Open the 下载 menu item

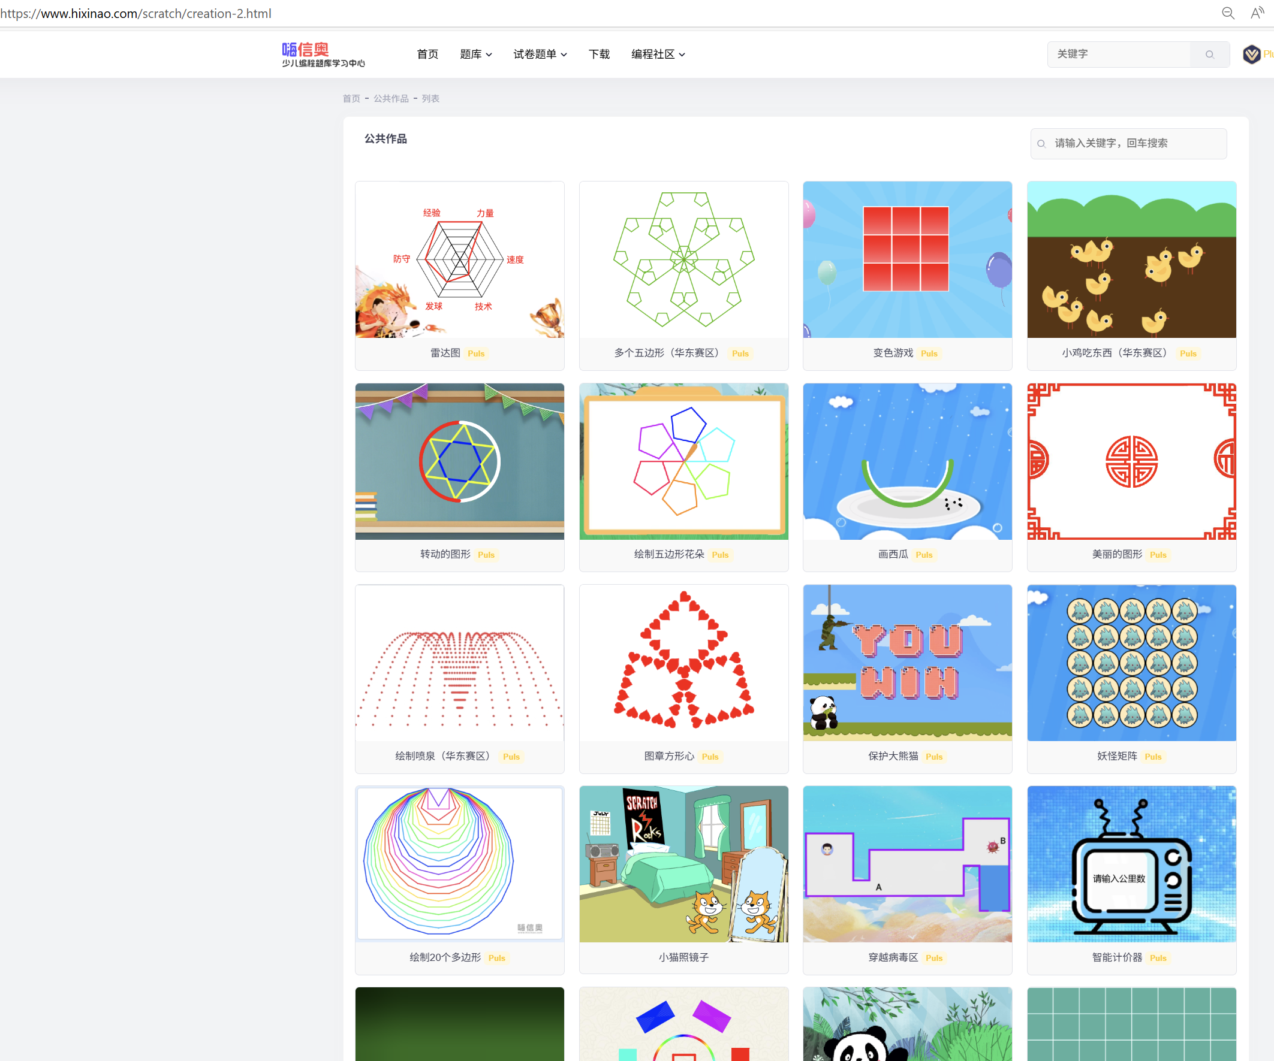(x=599, y=55)
